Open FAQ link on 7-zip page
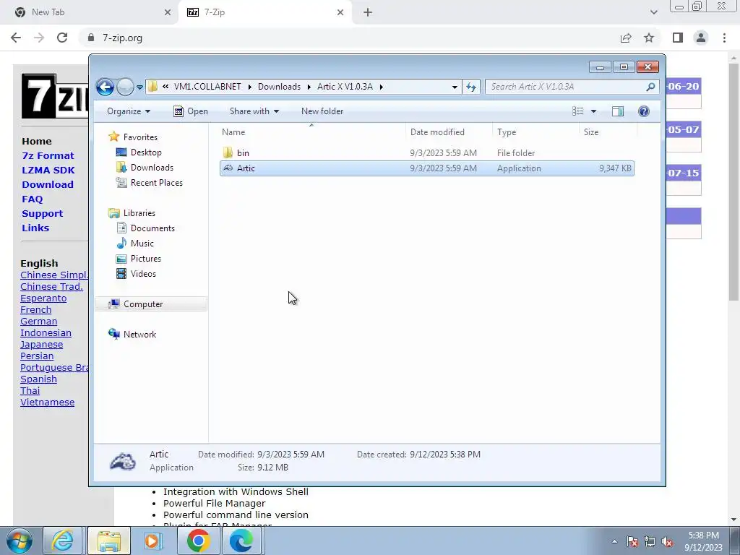This screenshot has width=740, height=555. click(32, 199)
